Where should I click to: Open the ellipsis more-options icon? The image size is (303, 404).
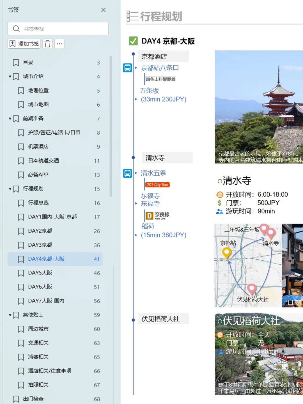point(59,44)
